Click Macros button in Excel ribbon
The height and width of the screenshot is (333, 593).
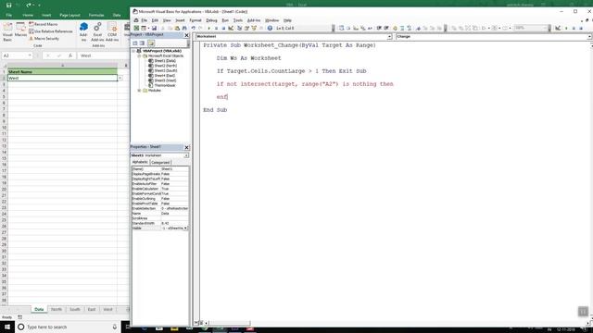(x=20, y=30)
